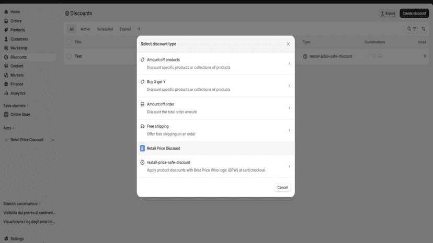433x243 pixels.
Task: Switch to the Expired tab
Action: point(125,29)
